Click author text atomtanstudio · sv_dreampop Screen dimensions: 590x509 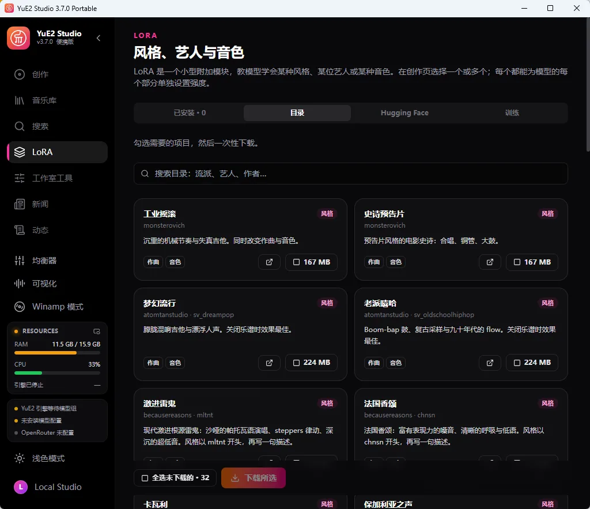188,315
